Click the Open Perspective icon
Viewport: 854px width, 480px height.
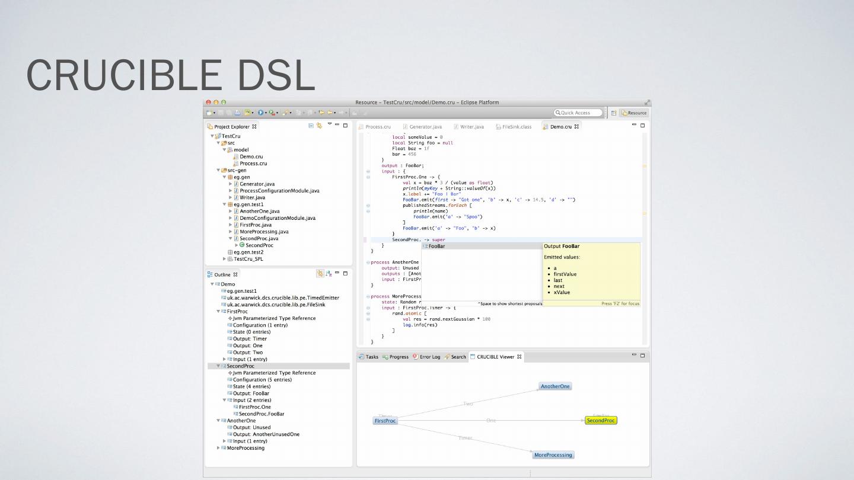614,113
